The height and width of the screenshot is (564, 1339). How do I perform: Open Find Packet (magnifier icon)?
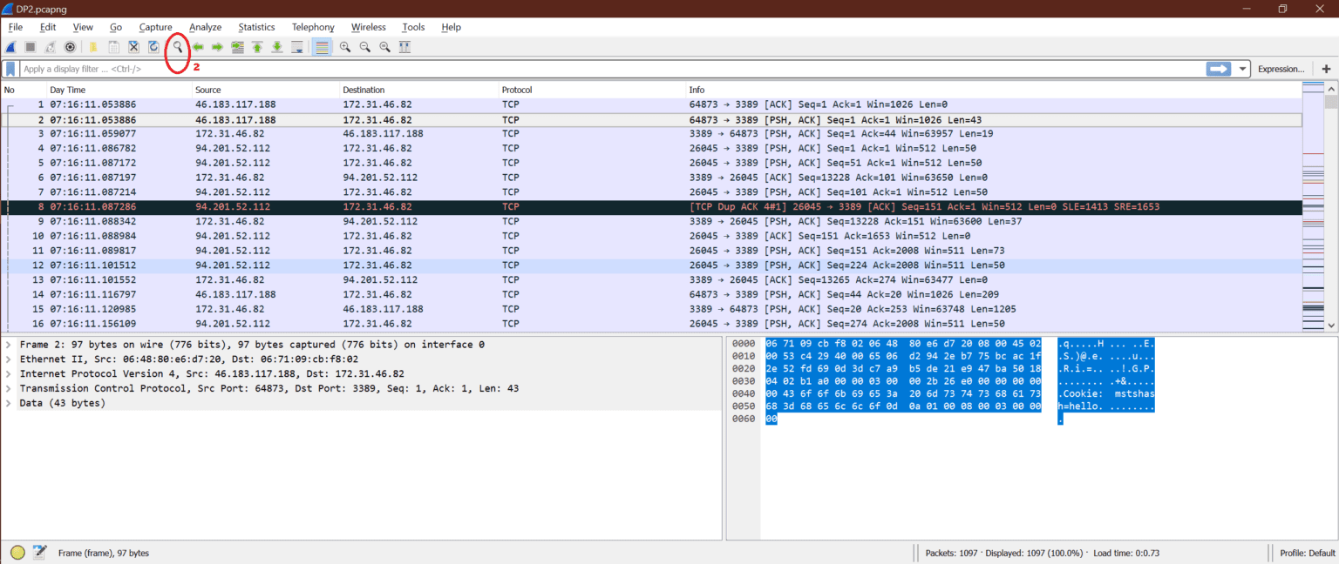tap(178, 47)
